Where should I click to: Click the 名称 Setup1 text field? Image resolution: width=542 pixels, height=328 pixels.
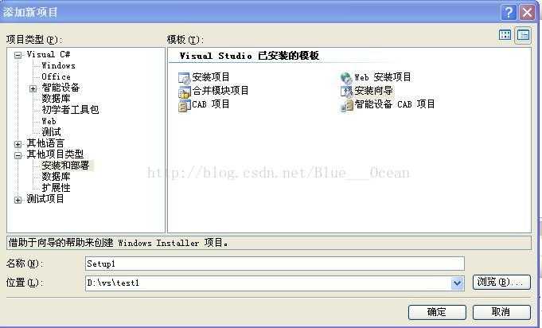(275, 264)
